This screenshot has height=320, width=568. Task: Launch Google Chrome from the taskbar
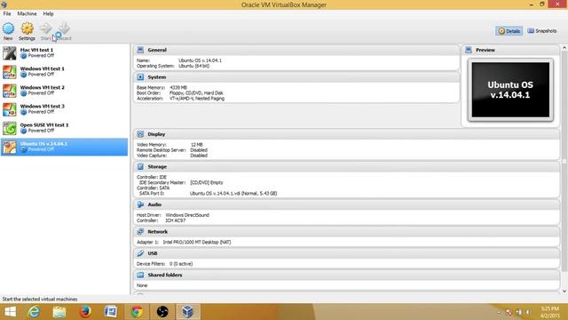137,312
